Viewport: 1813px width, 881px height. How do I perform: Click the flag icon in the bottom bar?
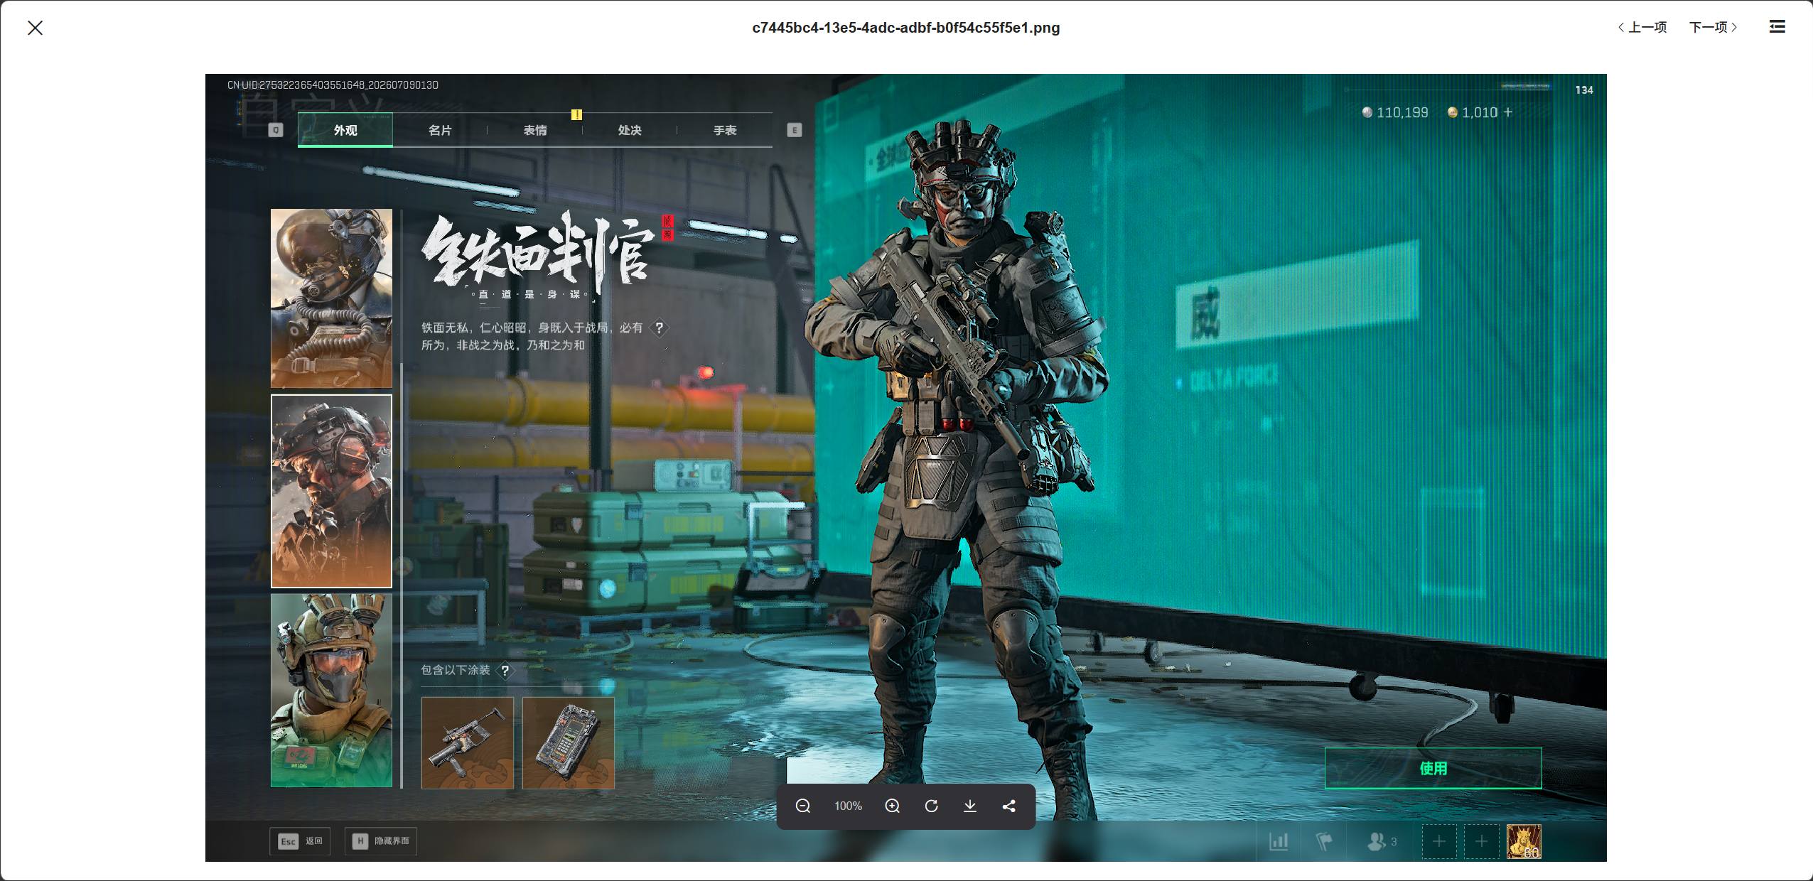coord(1323,842)
